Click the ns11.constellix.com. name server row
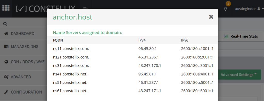 (133, 49)
